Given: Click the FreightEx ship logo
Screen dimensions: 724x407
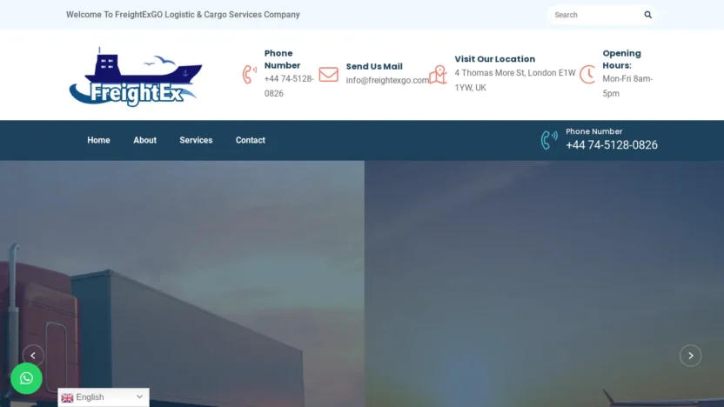Looking at the screenshot, I should (x=135, y=77).
